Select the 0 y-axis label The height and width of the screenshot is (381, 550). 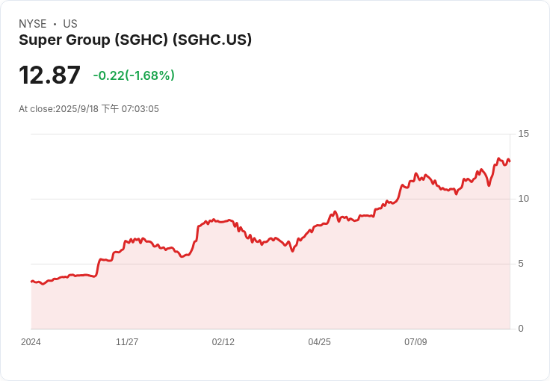(521, 329)
